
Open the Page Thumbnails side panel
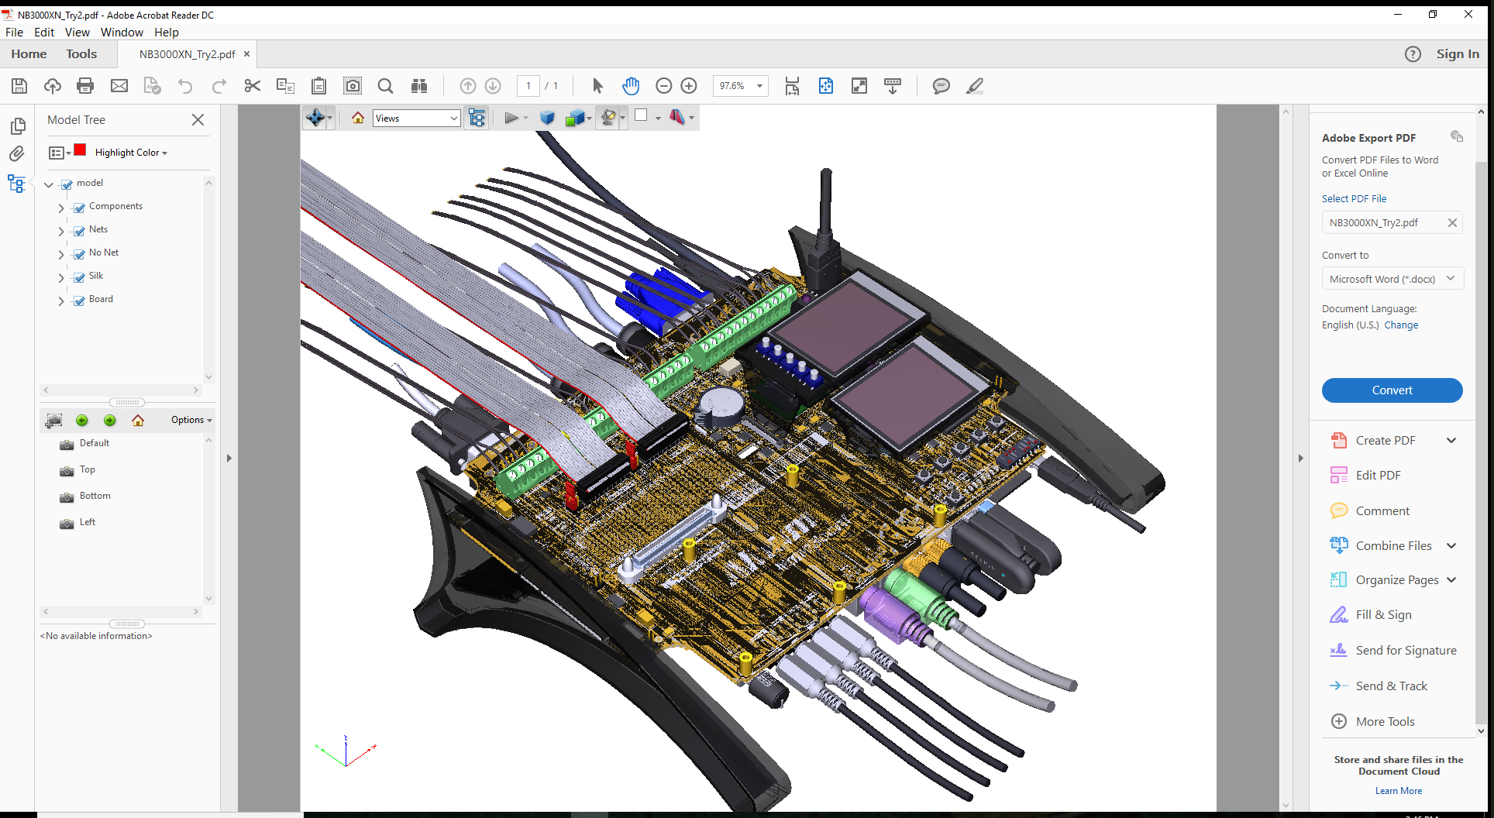(x=17, y=126)
